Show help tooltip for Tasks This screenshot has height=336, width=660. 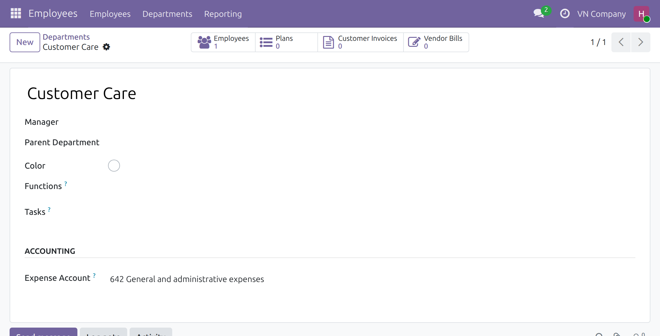click(x=49, y=209)
